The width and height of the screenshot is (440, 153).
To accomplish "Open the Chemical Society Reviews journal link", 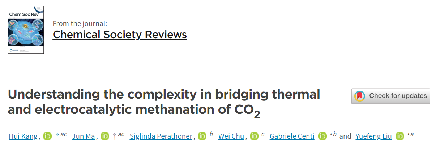I will coord(120,35).
